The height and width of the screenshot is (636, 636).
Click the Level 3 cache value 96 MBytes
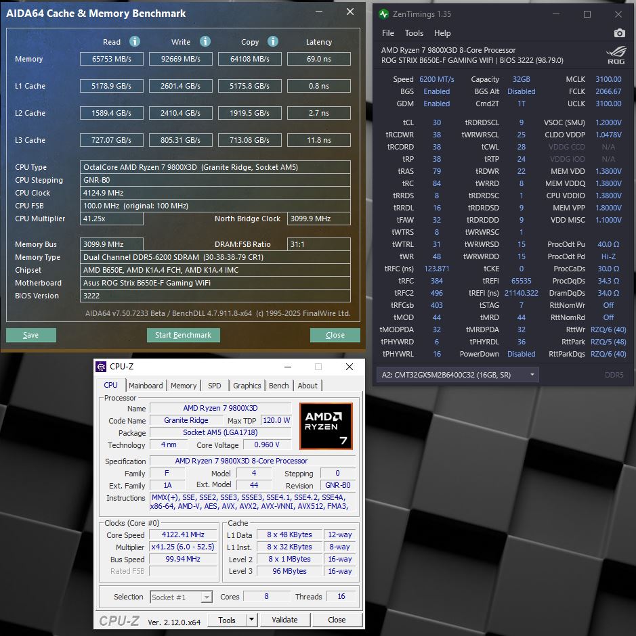pyautogui.click(x=290, y=571)
